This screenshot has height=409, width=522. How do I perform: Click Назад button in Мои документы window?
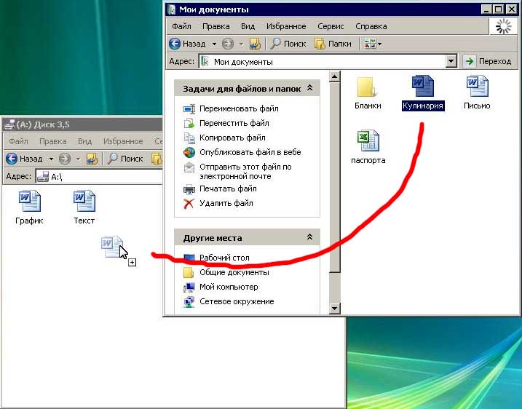[187, 44]
